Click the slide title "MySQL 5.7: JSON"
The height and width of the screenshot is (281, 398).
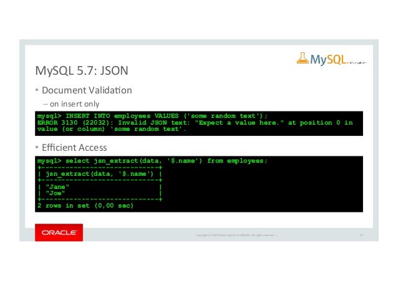click(82, 71)
